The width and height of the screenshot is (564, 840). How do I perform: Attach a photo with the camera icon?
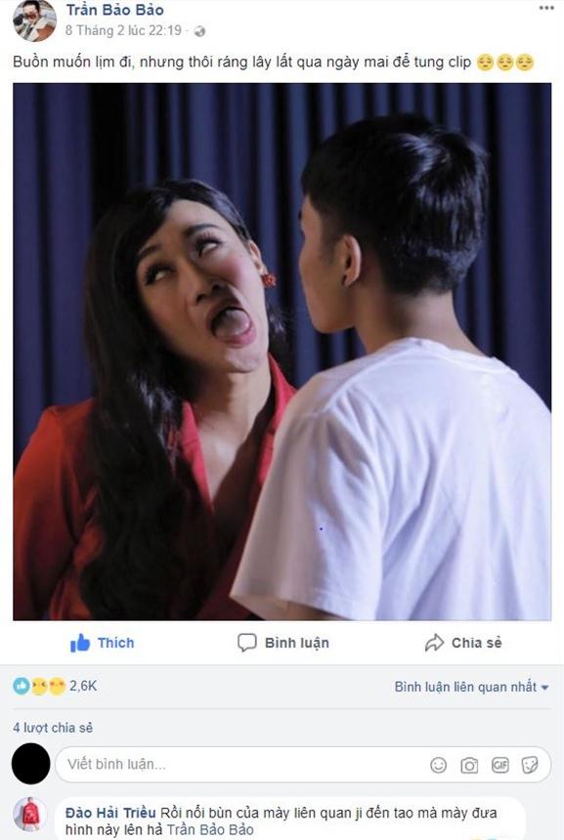469,765
